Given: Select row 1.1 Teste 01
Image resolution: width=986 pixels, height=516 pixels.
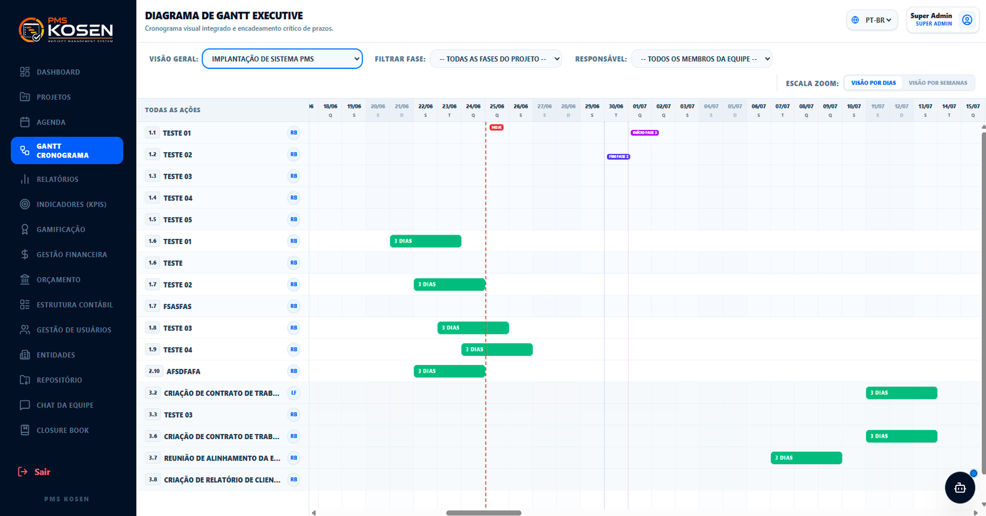Looking at the screenshot, I should [x=222, y=132].
